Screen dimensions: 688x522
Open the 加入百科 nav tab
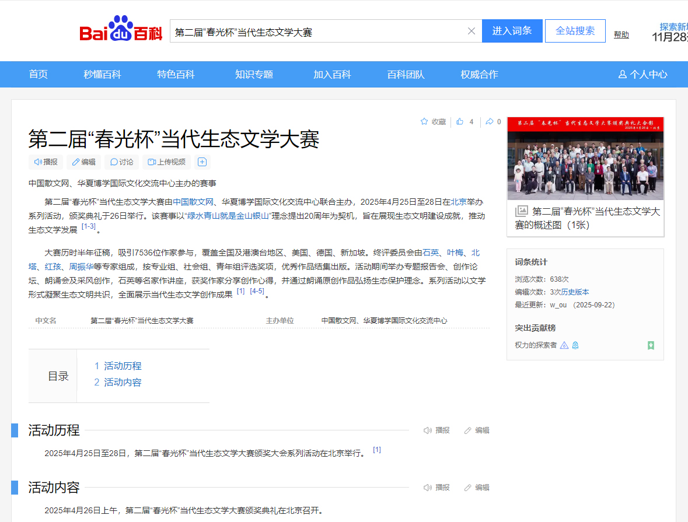(x=332, y=75)
